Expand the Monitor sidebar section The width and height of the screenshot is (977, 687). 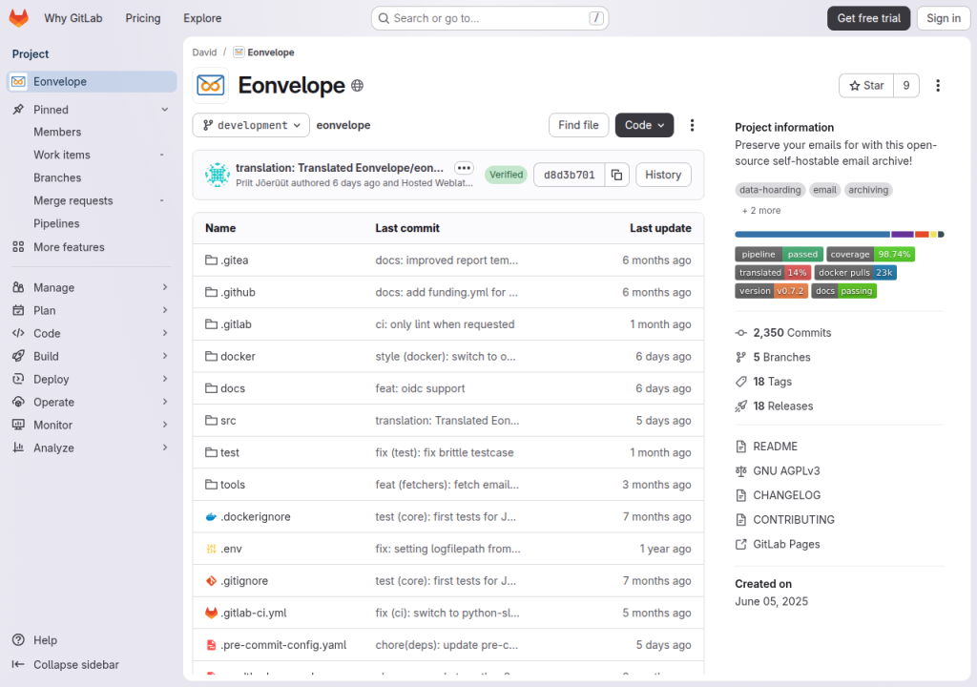(91, 426)
